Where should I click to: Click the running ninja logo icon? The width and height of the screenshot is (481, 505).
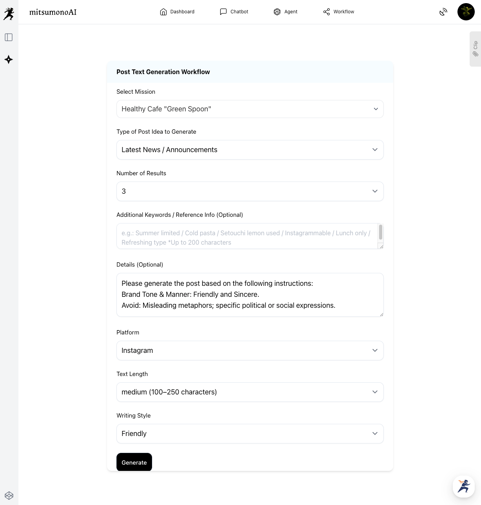pos(9,14)
